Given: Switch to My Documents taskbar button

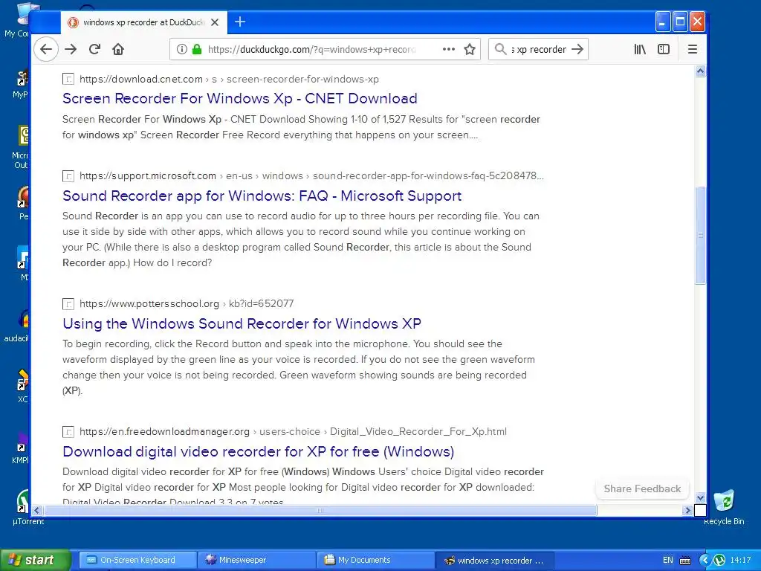Looking at the screenshot, I should (x=376, y=560).
